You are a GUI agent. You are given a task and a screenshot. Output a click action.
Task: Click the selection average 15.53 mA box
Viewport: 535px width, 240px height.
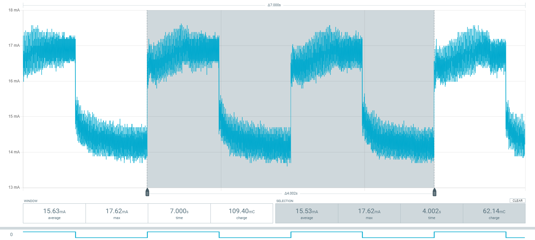point(307,214)
